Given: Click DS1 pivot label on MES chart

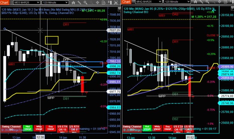Looking at the screenshot, I should point(66,99).
